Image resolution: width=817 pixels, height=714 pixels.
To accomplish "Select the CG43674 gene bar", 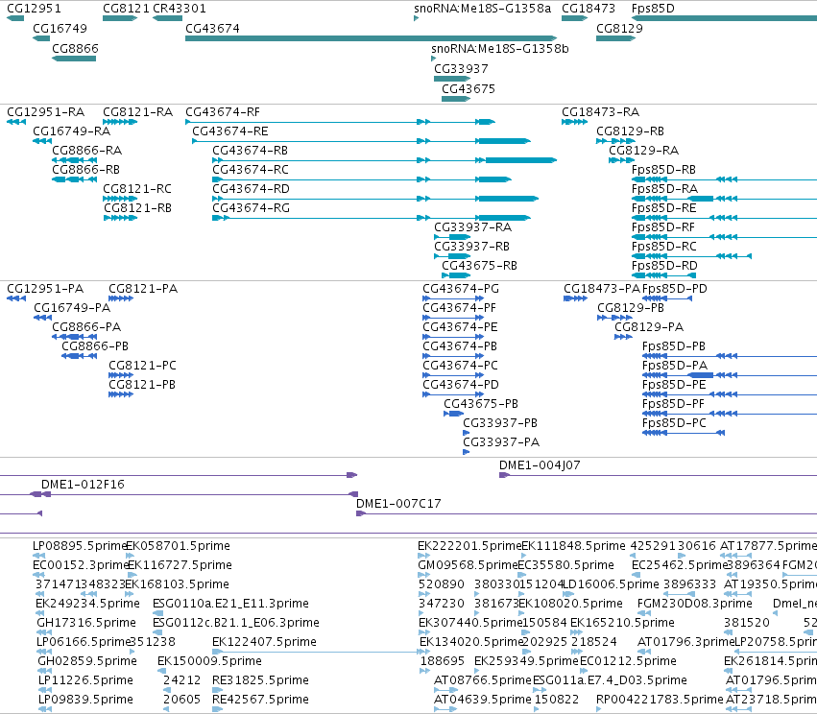I will coord(371,38).
